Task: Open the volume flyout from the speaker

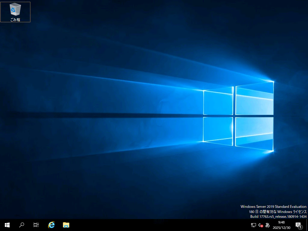Action: tap(260, 225)
